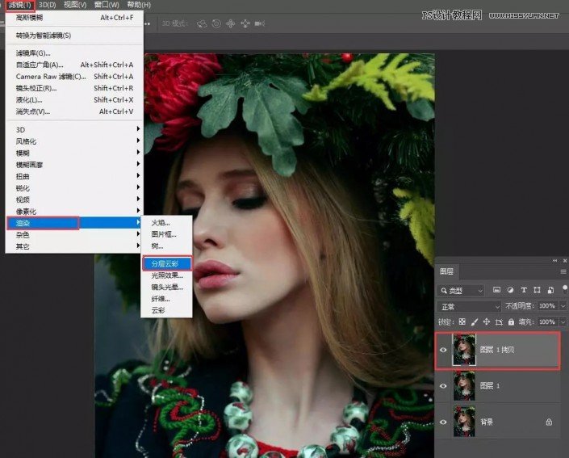
Task: Filter layers by type layers icon
Action: 524,290
